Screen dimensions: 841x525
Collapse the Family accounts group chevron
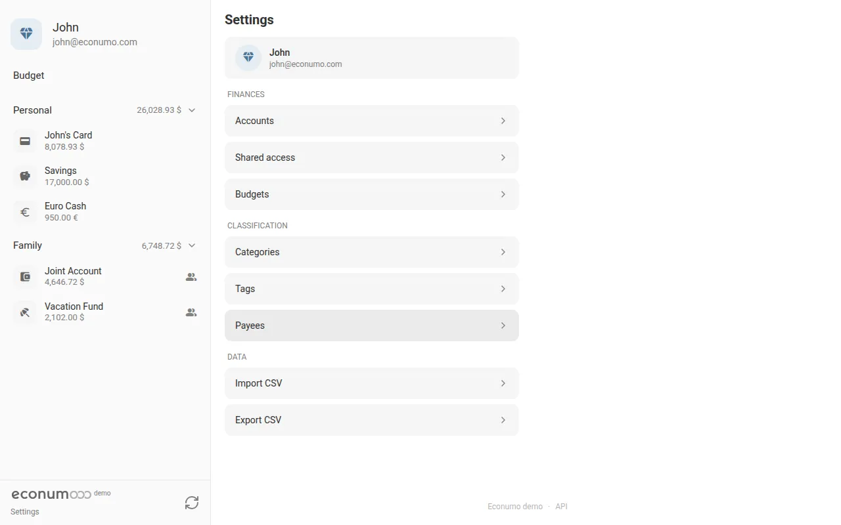coord(192,245)
